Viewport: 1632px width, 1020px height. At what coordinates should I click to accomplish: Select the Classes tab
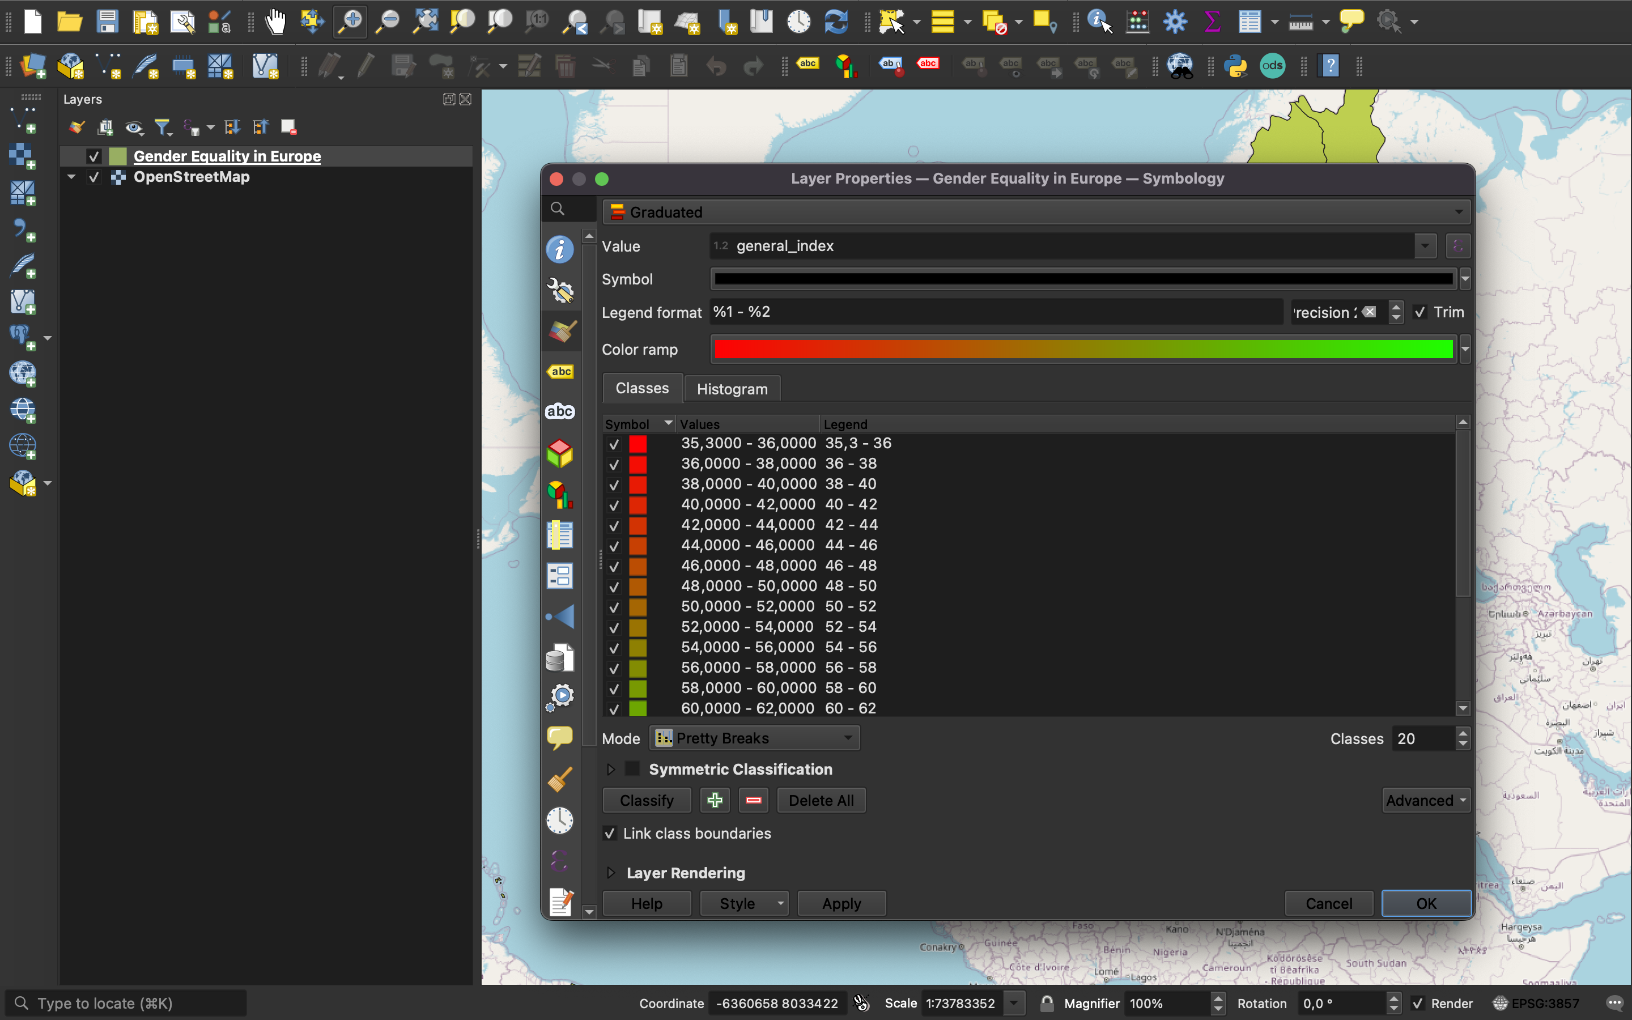tap(642, 388)
